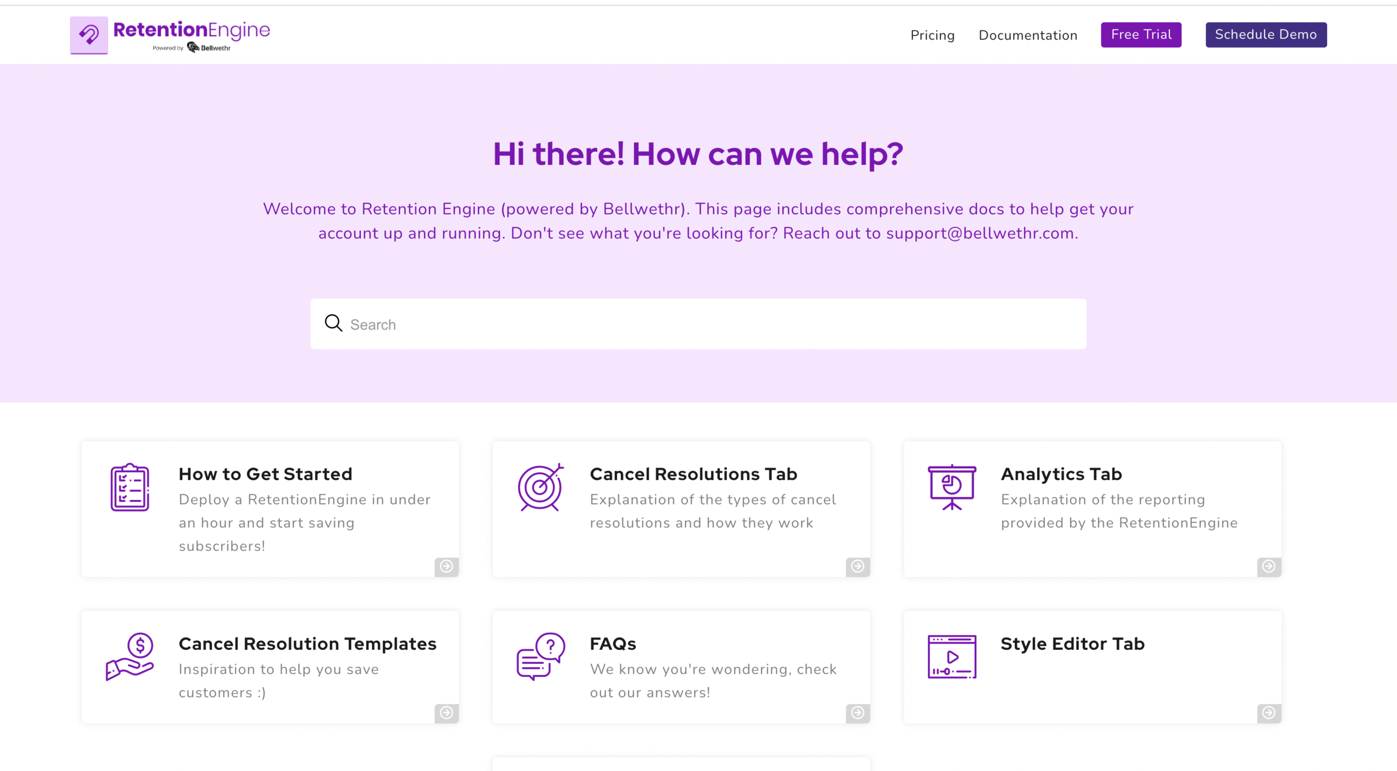This screenshot has width=1397, height=771.
Task: Open Cancel Resolution Templates article
Action: (307, 644)
